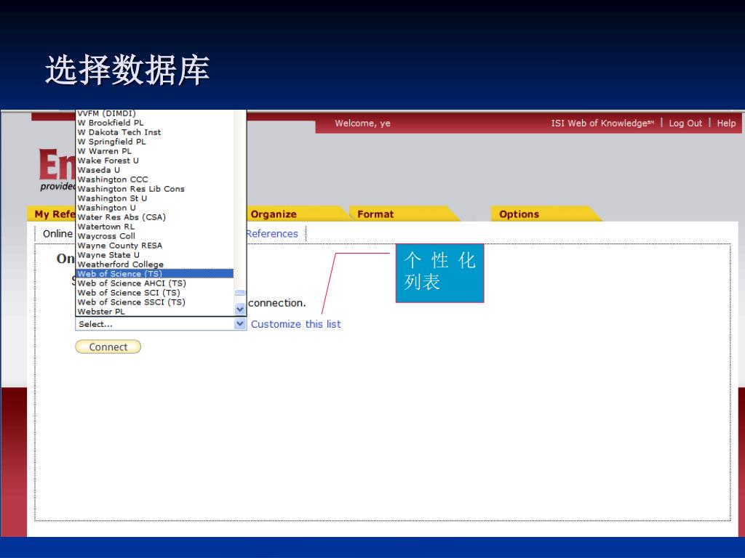Open the Select... dropdown arrow
Viewport: 745px width, 558px height.
click(x=240, y=323)
